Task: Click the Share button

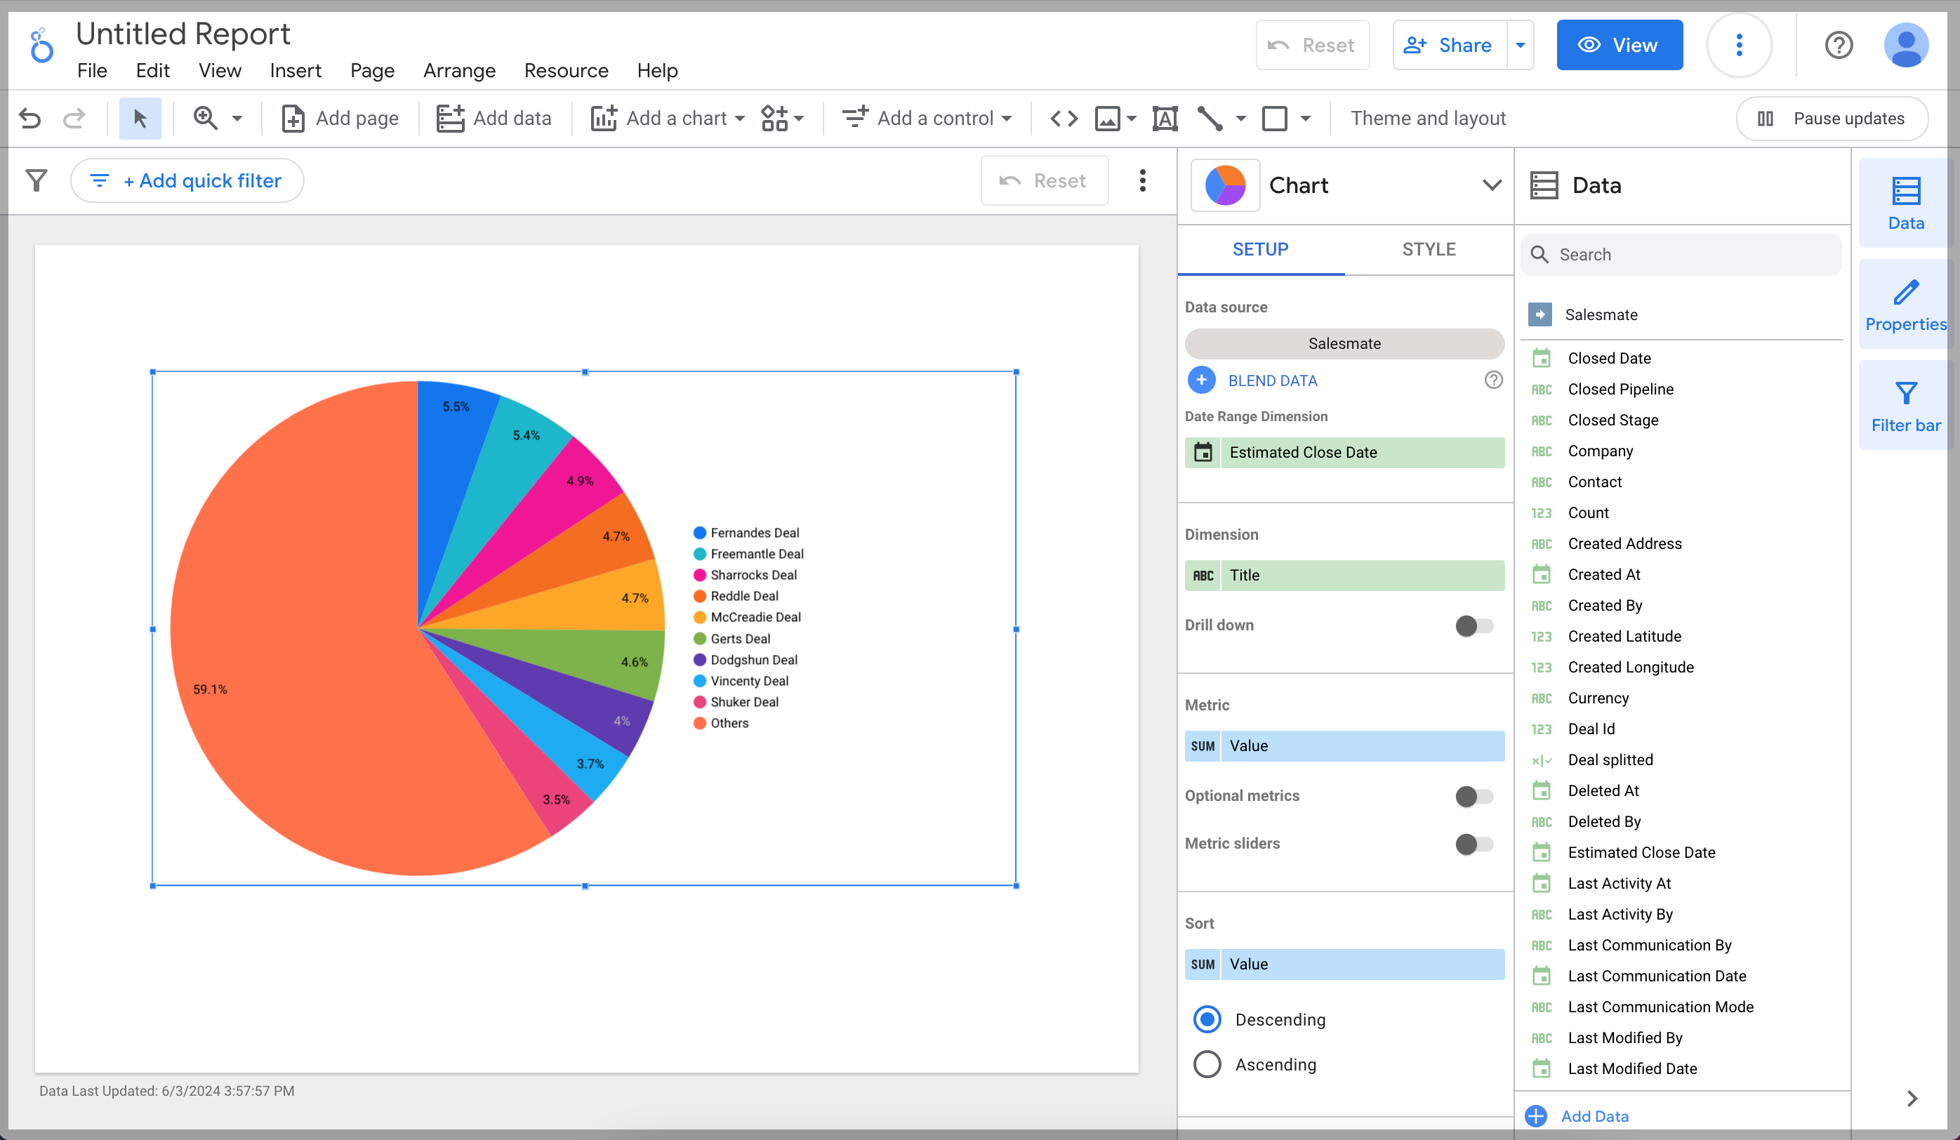Action: click(x=1450, y=45)
